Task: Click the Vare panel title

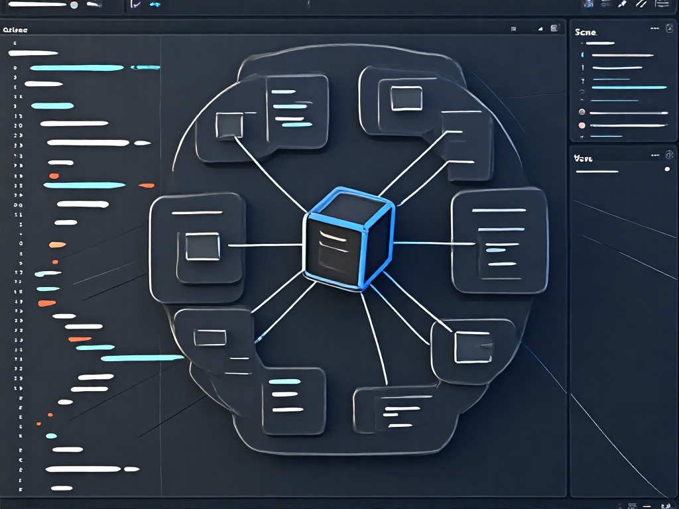Action: click(x=583, y=159)
